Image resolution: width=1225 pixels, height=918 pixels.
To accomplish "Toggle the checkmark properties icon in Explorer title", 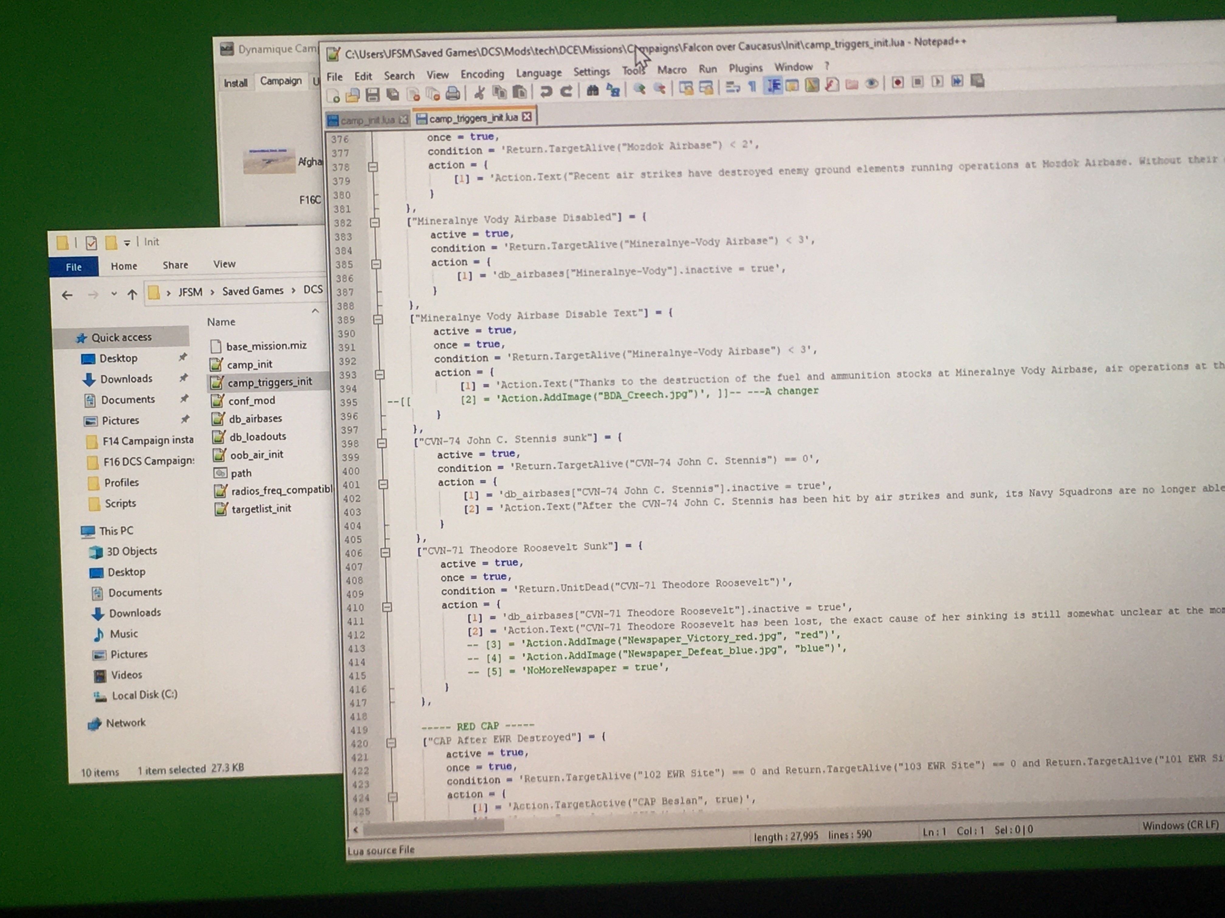I will tap(91, 242).
